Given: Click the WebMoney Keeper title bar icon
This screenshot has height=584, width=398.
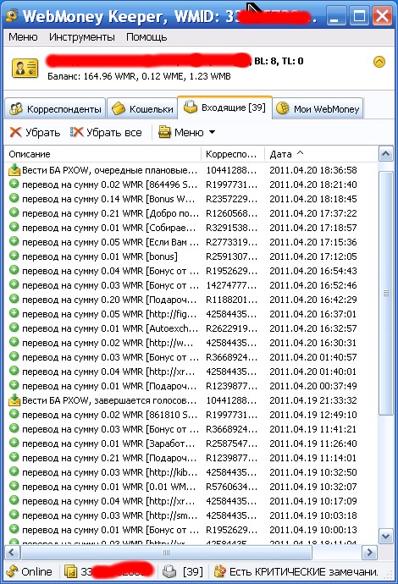Looking at the screenshot, I should (13, 15).
